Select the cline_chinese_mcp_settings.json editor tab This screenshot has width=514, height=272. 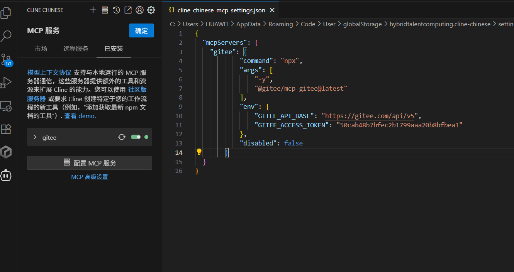click(x=222, y=10)
